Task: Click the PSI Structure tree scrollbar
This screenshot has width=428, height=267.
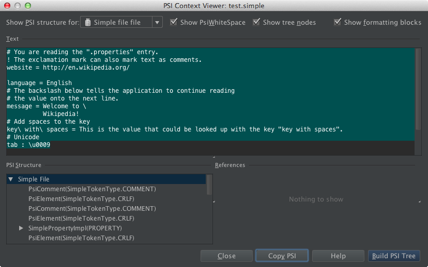Action: point(209,185)
